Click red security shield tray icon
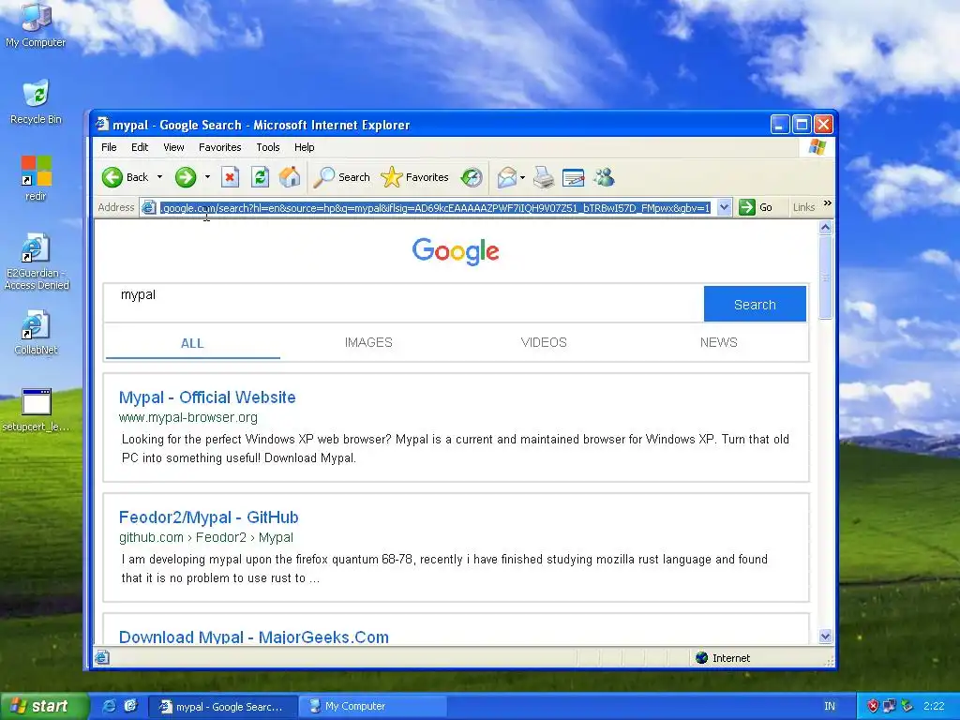960x720 pixels. coord(873,706)
